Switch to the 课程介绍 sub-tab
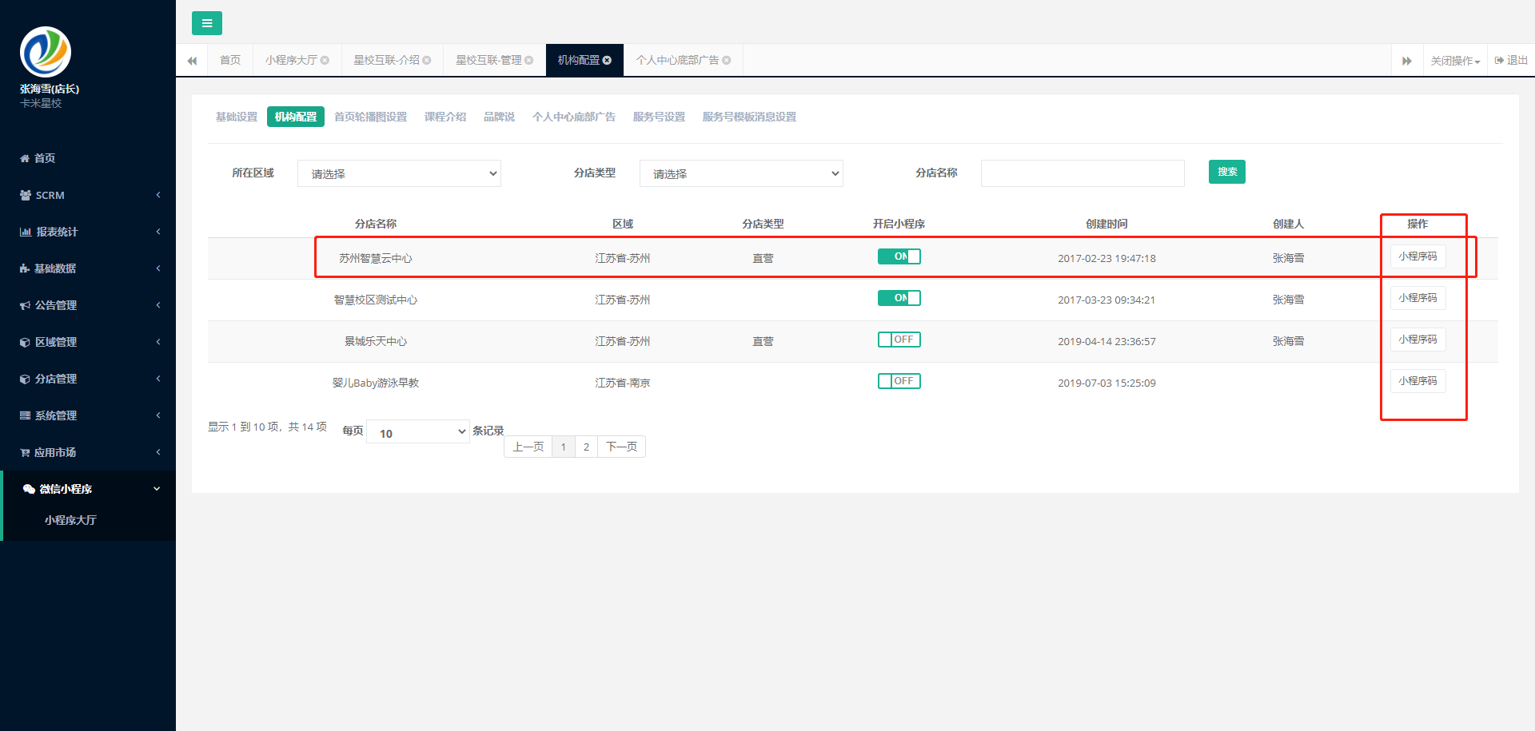This screenshot has width=1535, height=731. (445, 117)
